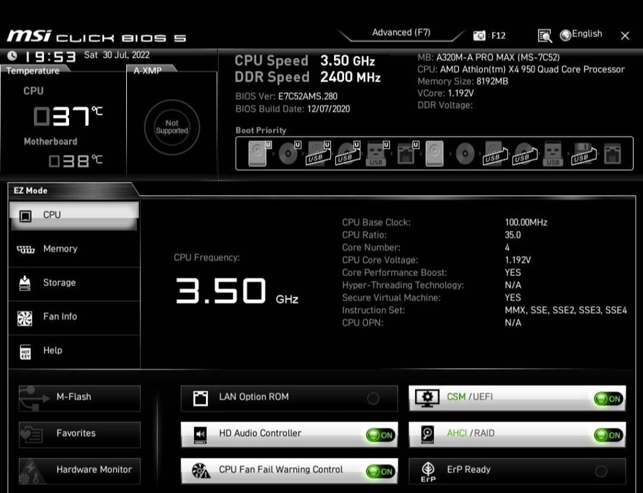Screen dimensions: 643x493
Task: Select the USB floppy boot device icon
Action: coord(583,153)
